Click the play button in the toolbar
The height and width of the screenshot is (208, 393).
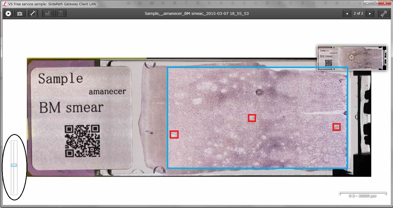click(8, 13)
